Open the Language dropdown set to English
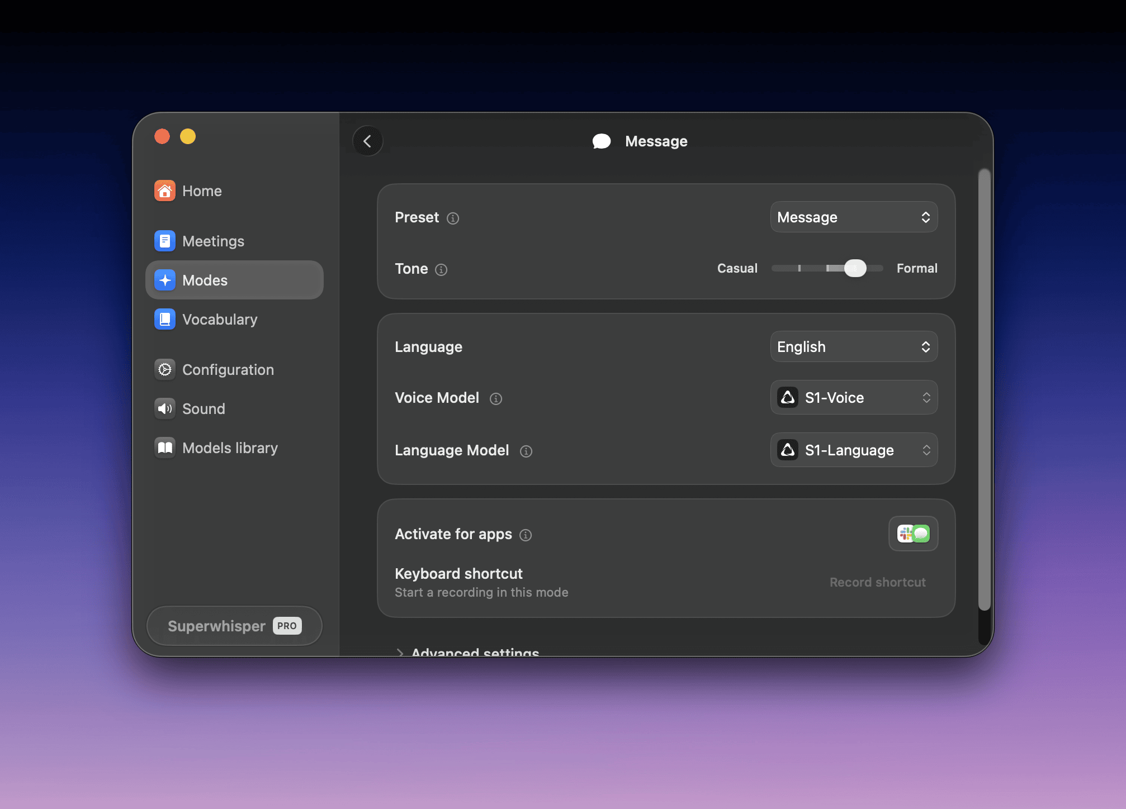The width and height of the screenshot is (1126, 809). pyautogui.click(x=854, y=347)
